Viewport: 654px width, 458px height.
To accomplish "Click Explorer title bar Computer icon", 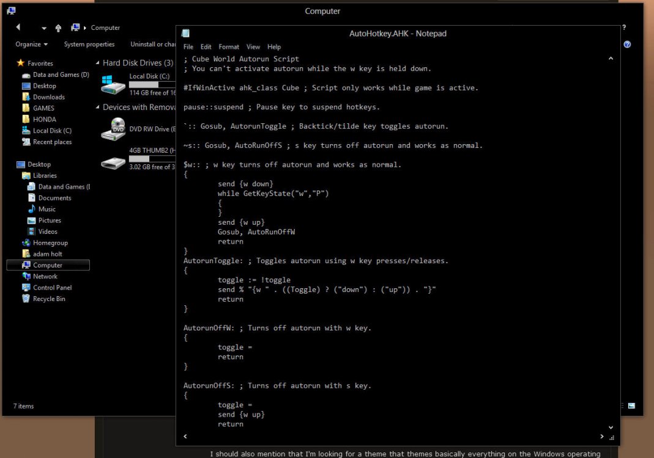I will pos(11,11).
